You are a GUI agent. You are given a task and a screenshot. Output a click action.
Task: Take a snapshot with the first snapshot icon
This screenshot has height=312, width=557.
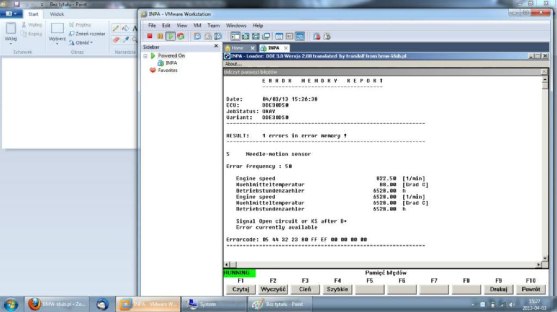[x=197, y=36]
